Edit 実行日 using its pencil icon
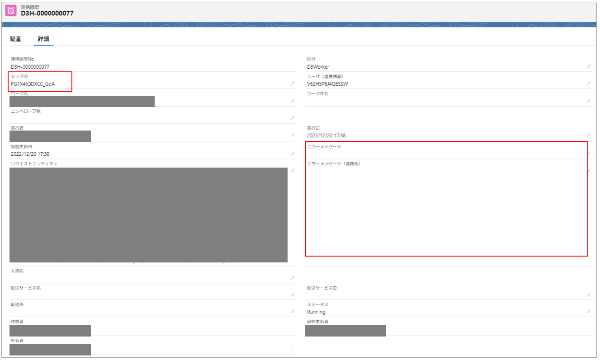 pyautogui.click(x=589, y=135)
